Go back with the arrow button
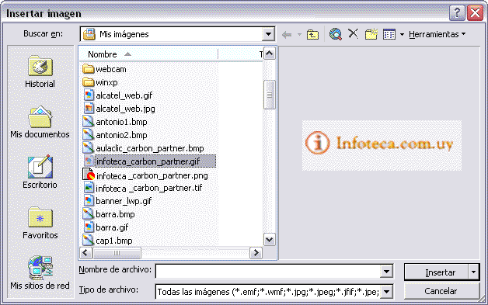 [287, 34]
